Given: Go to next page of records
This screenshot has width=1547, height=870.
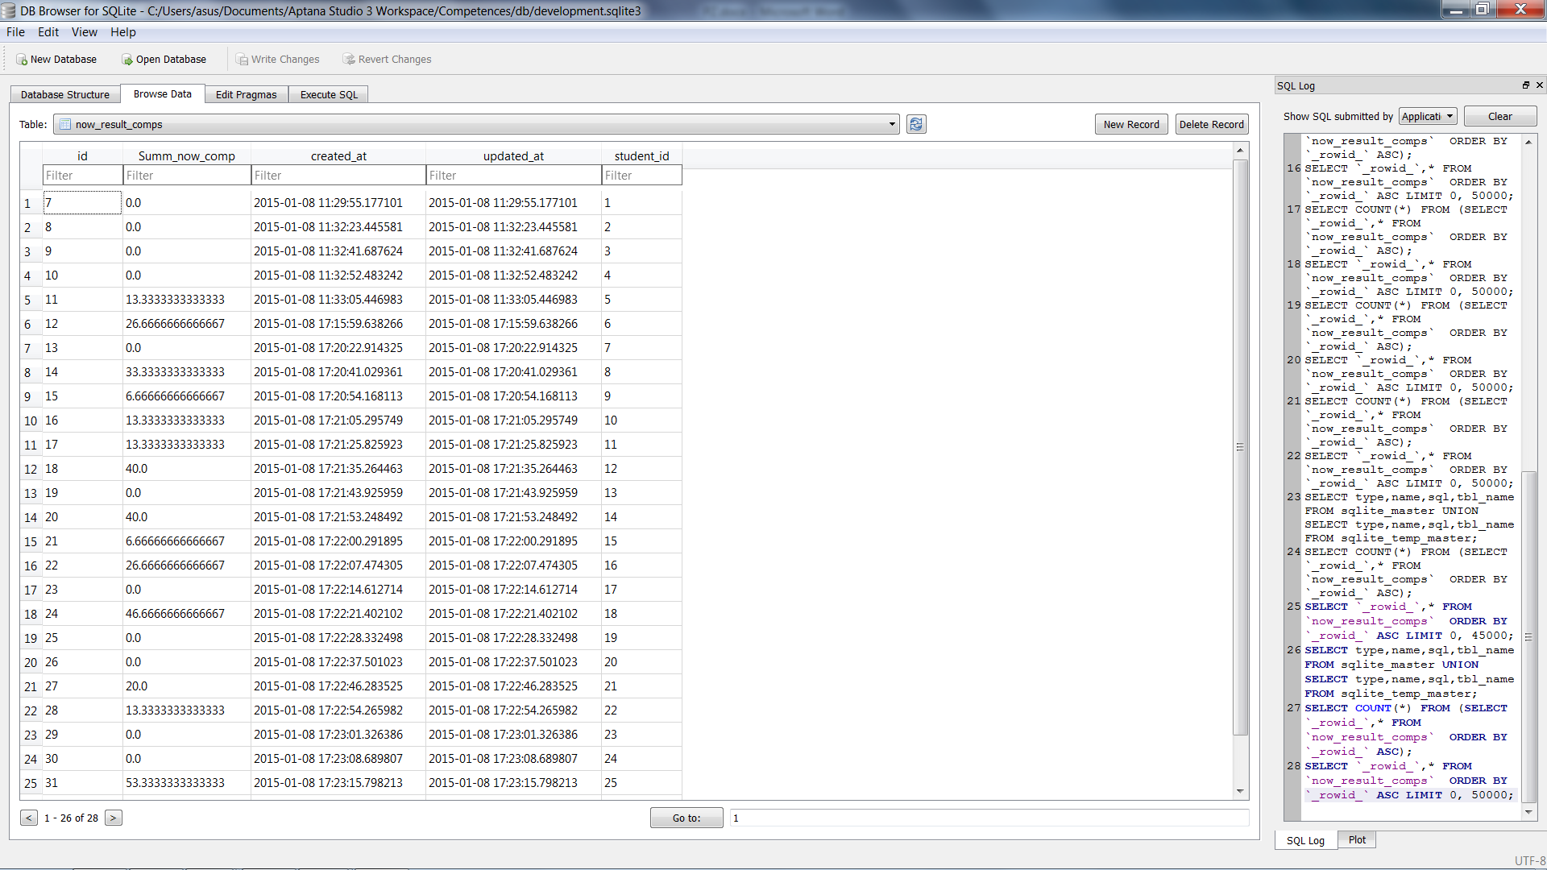Looking at the screenshot, I should coord(114,818).
